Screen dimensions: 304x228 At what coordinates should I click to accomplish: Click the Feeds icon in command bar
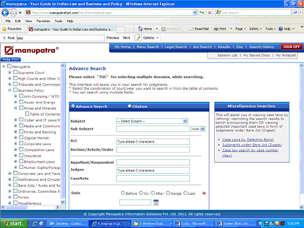pyautogui.click(x=163, y=29)
